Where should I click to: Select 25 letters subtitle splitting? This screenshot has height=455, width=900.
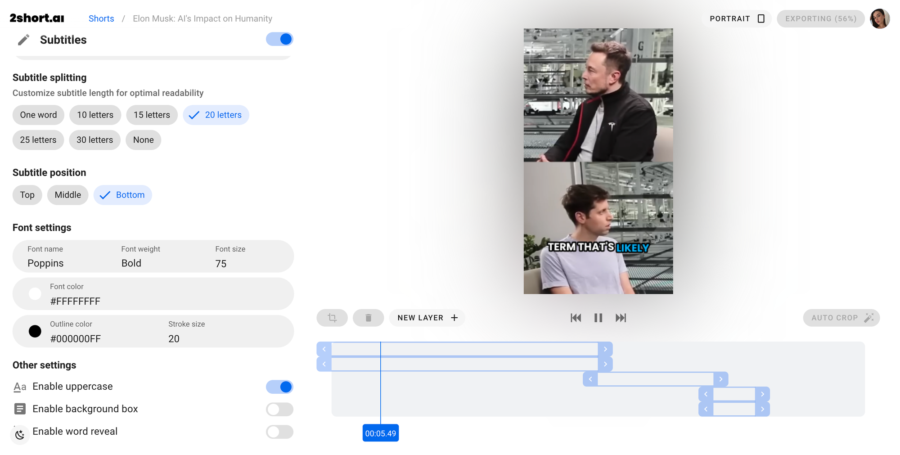click(x=38, y=140)
